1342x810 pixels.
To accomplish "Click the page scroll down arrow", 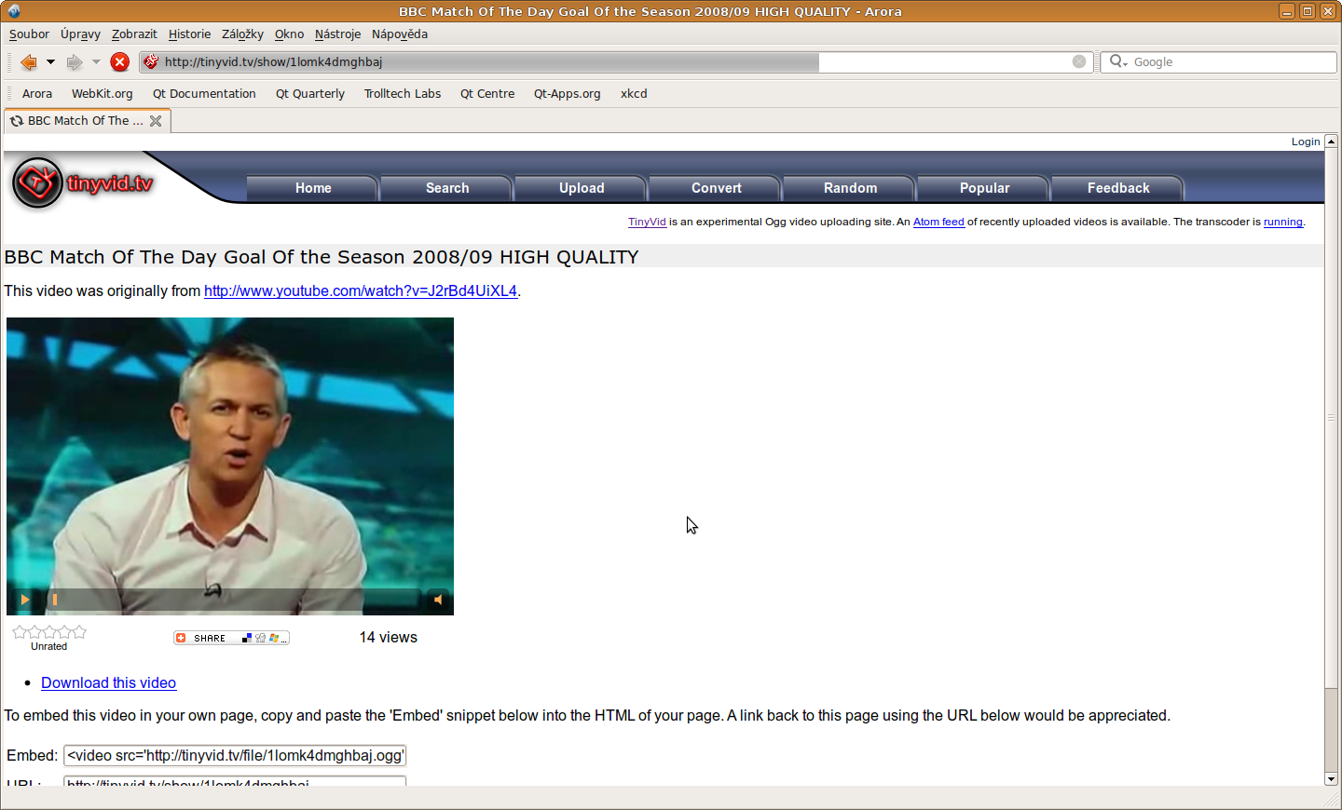I will 1331,778.
